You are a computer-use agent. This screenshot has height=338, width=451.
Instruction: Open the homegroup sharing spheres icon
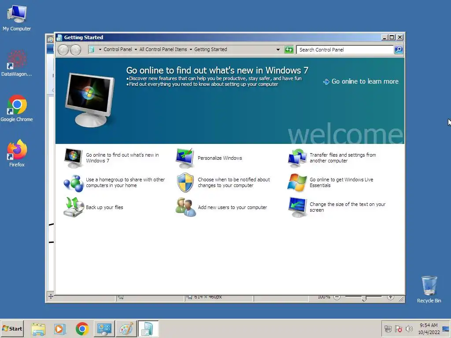pyautogui.click(x=73, y=183)
